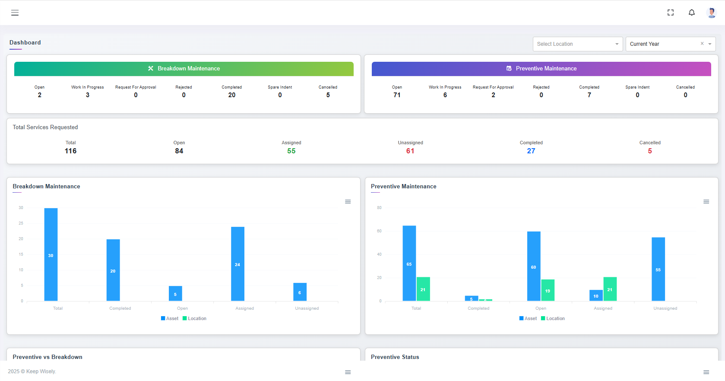This screenshot has height=381, width=725.
Task: Open the Preventive vs Breakdown chart menu
Action: [348, 372]
